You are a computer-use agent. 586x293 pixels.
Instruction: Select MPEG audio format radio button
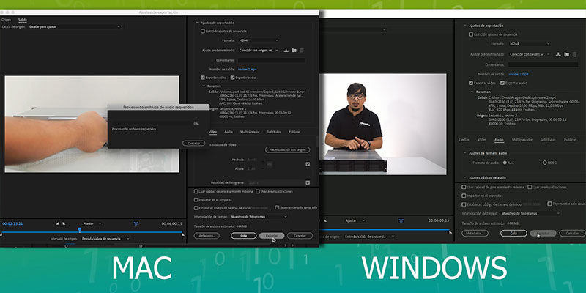click(544, 163)
